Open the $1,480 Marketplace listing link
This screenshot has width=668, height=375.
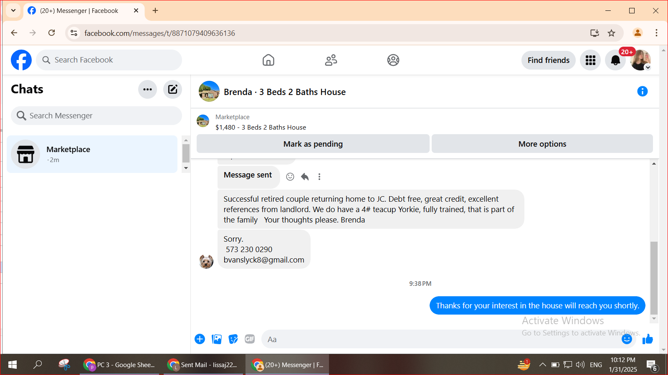click(x=261, y=127)
